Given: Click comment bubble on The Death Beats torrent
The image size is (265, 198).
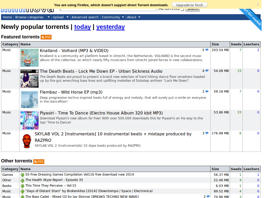Looking at the screenshot, I should click(x=207, y=71).
